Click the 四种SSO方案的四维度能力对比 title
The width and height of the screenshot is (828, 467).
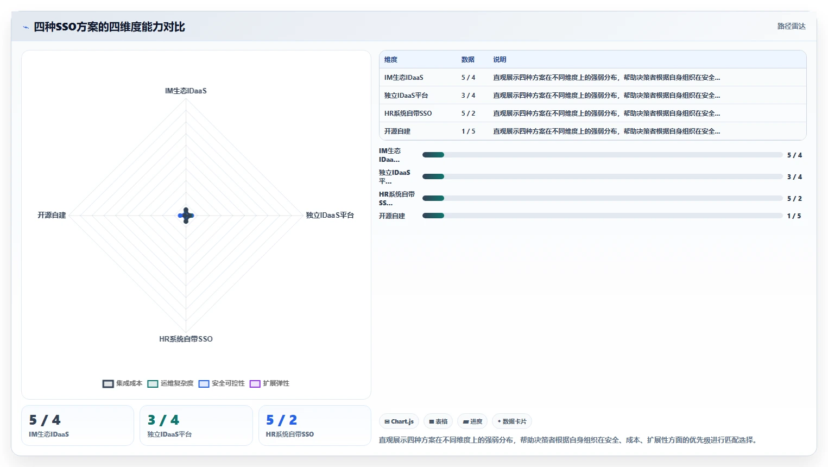[109, 27]
